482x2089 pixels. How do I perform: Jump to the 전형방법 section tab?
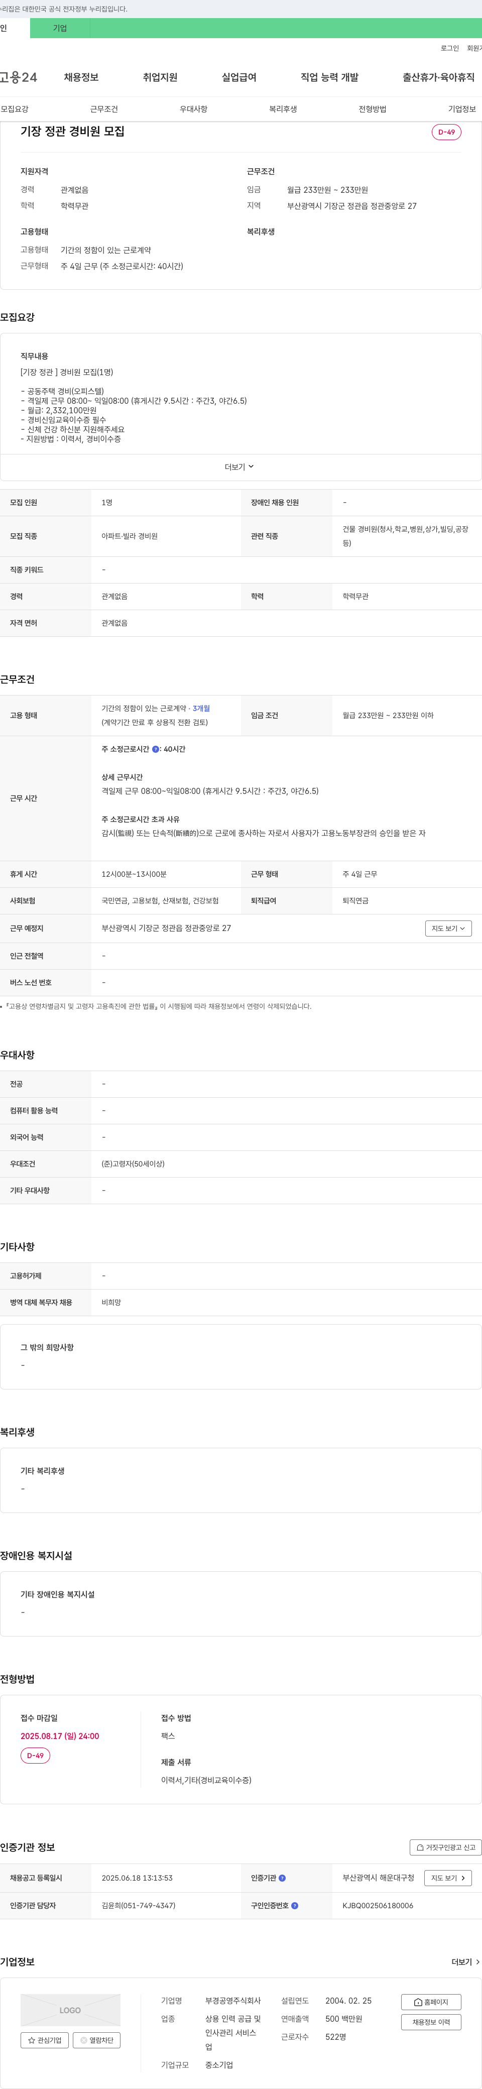click(373, 108)
